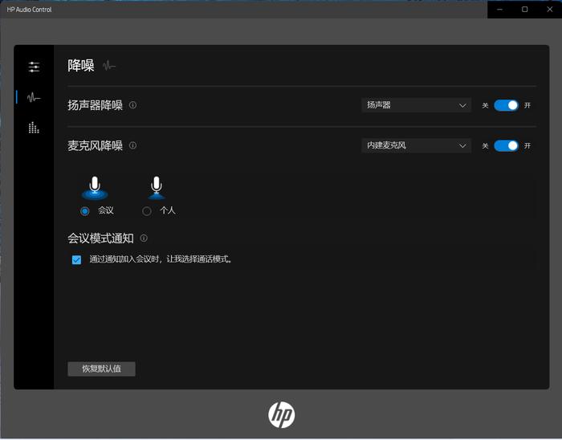Click 开 label beside speaker toggle
The width and height of the screenshot is (562, 440).
pyautogui.click(x=527, y=106)
